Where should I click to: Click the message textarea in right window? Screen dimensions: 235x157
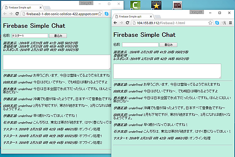point(167,71)
